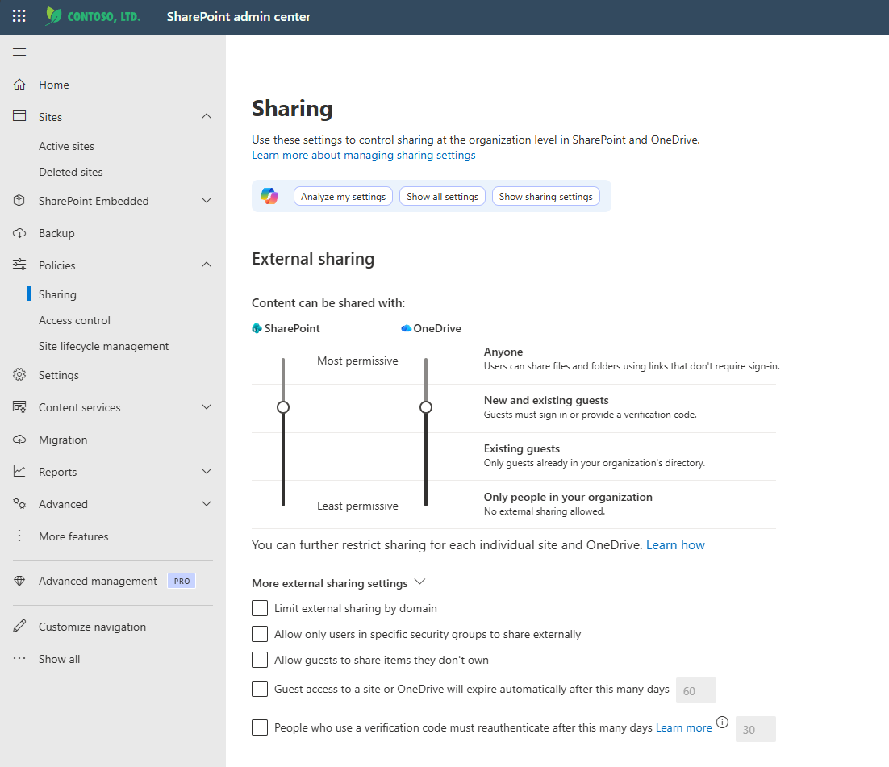Click Show all settings button

tap(442, 196)
